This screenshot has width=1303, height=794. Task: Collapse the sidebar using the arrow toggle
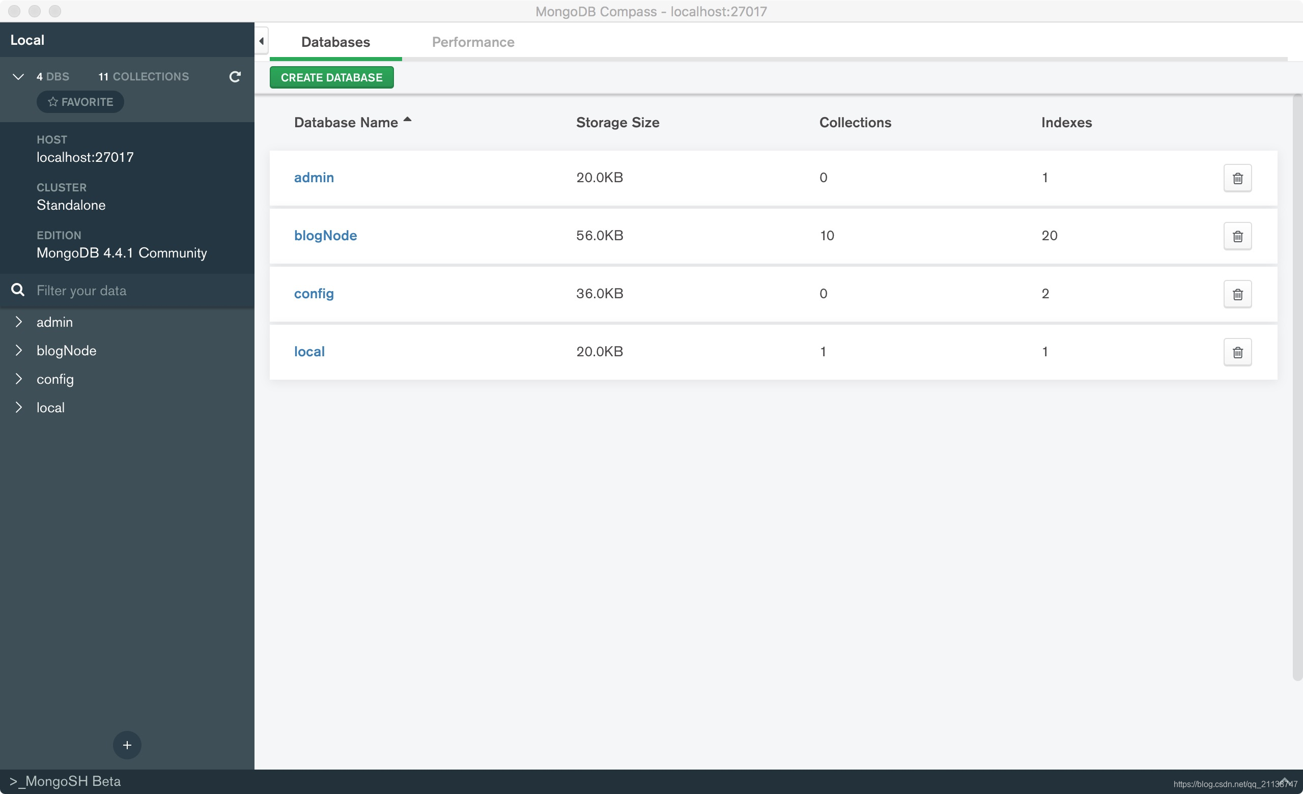point(261,41)
